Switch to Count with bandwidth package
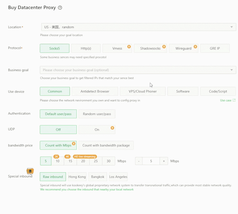238x214 pixels. coord(106,145)
